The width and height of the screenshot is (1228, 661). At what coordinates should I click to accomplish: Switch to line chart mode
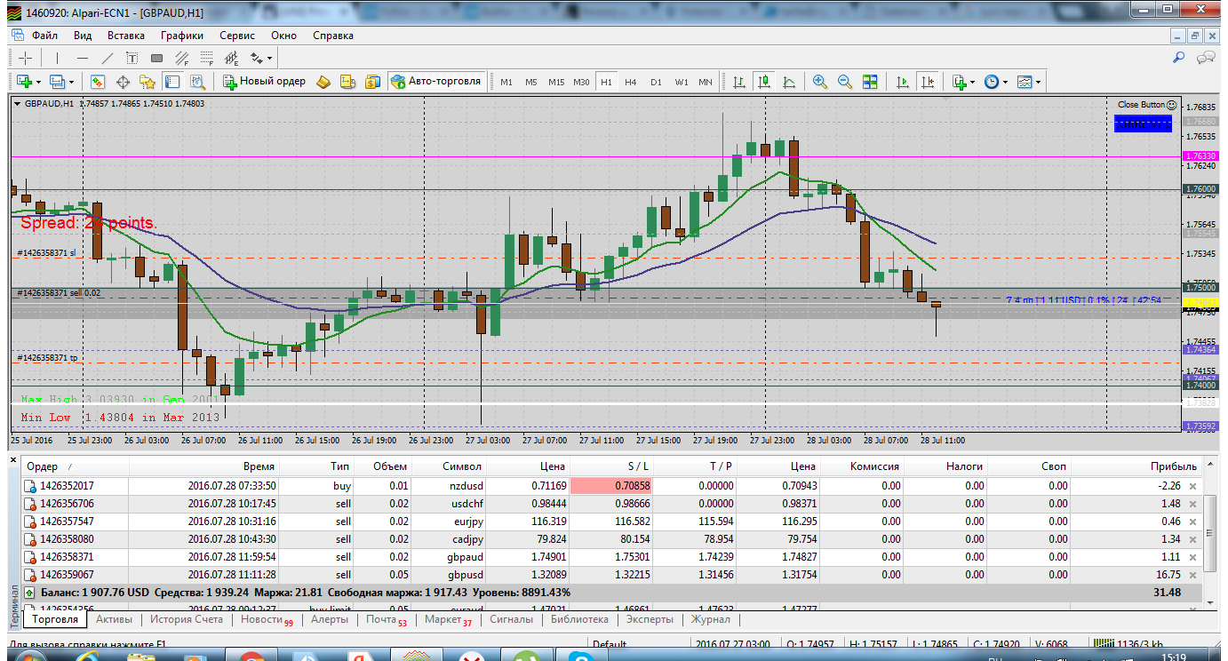pyautogui.click(x=789, y=82)
